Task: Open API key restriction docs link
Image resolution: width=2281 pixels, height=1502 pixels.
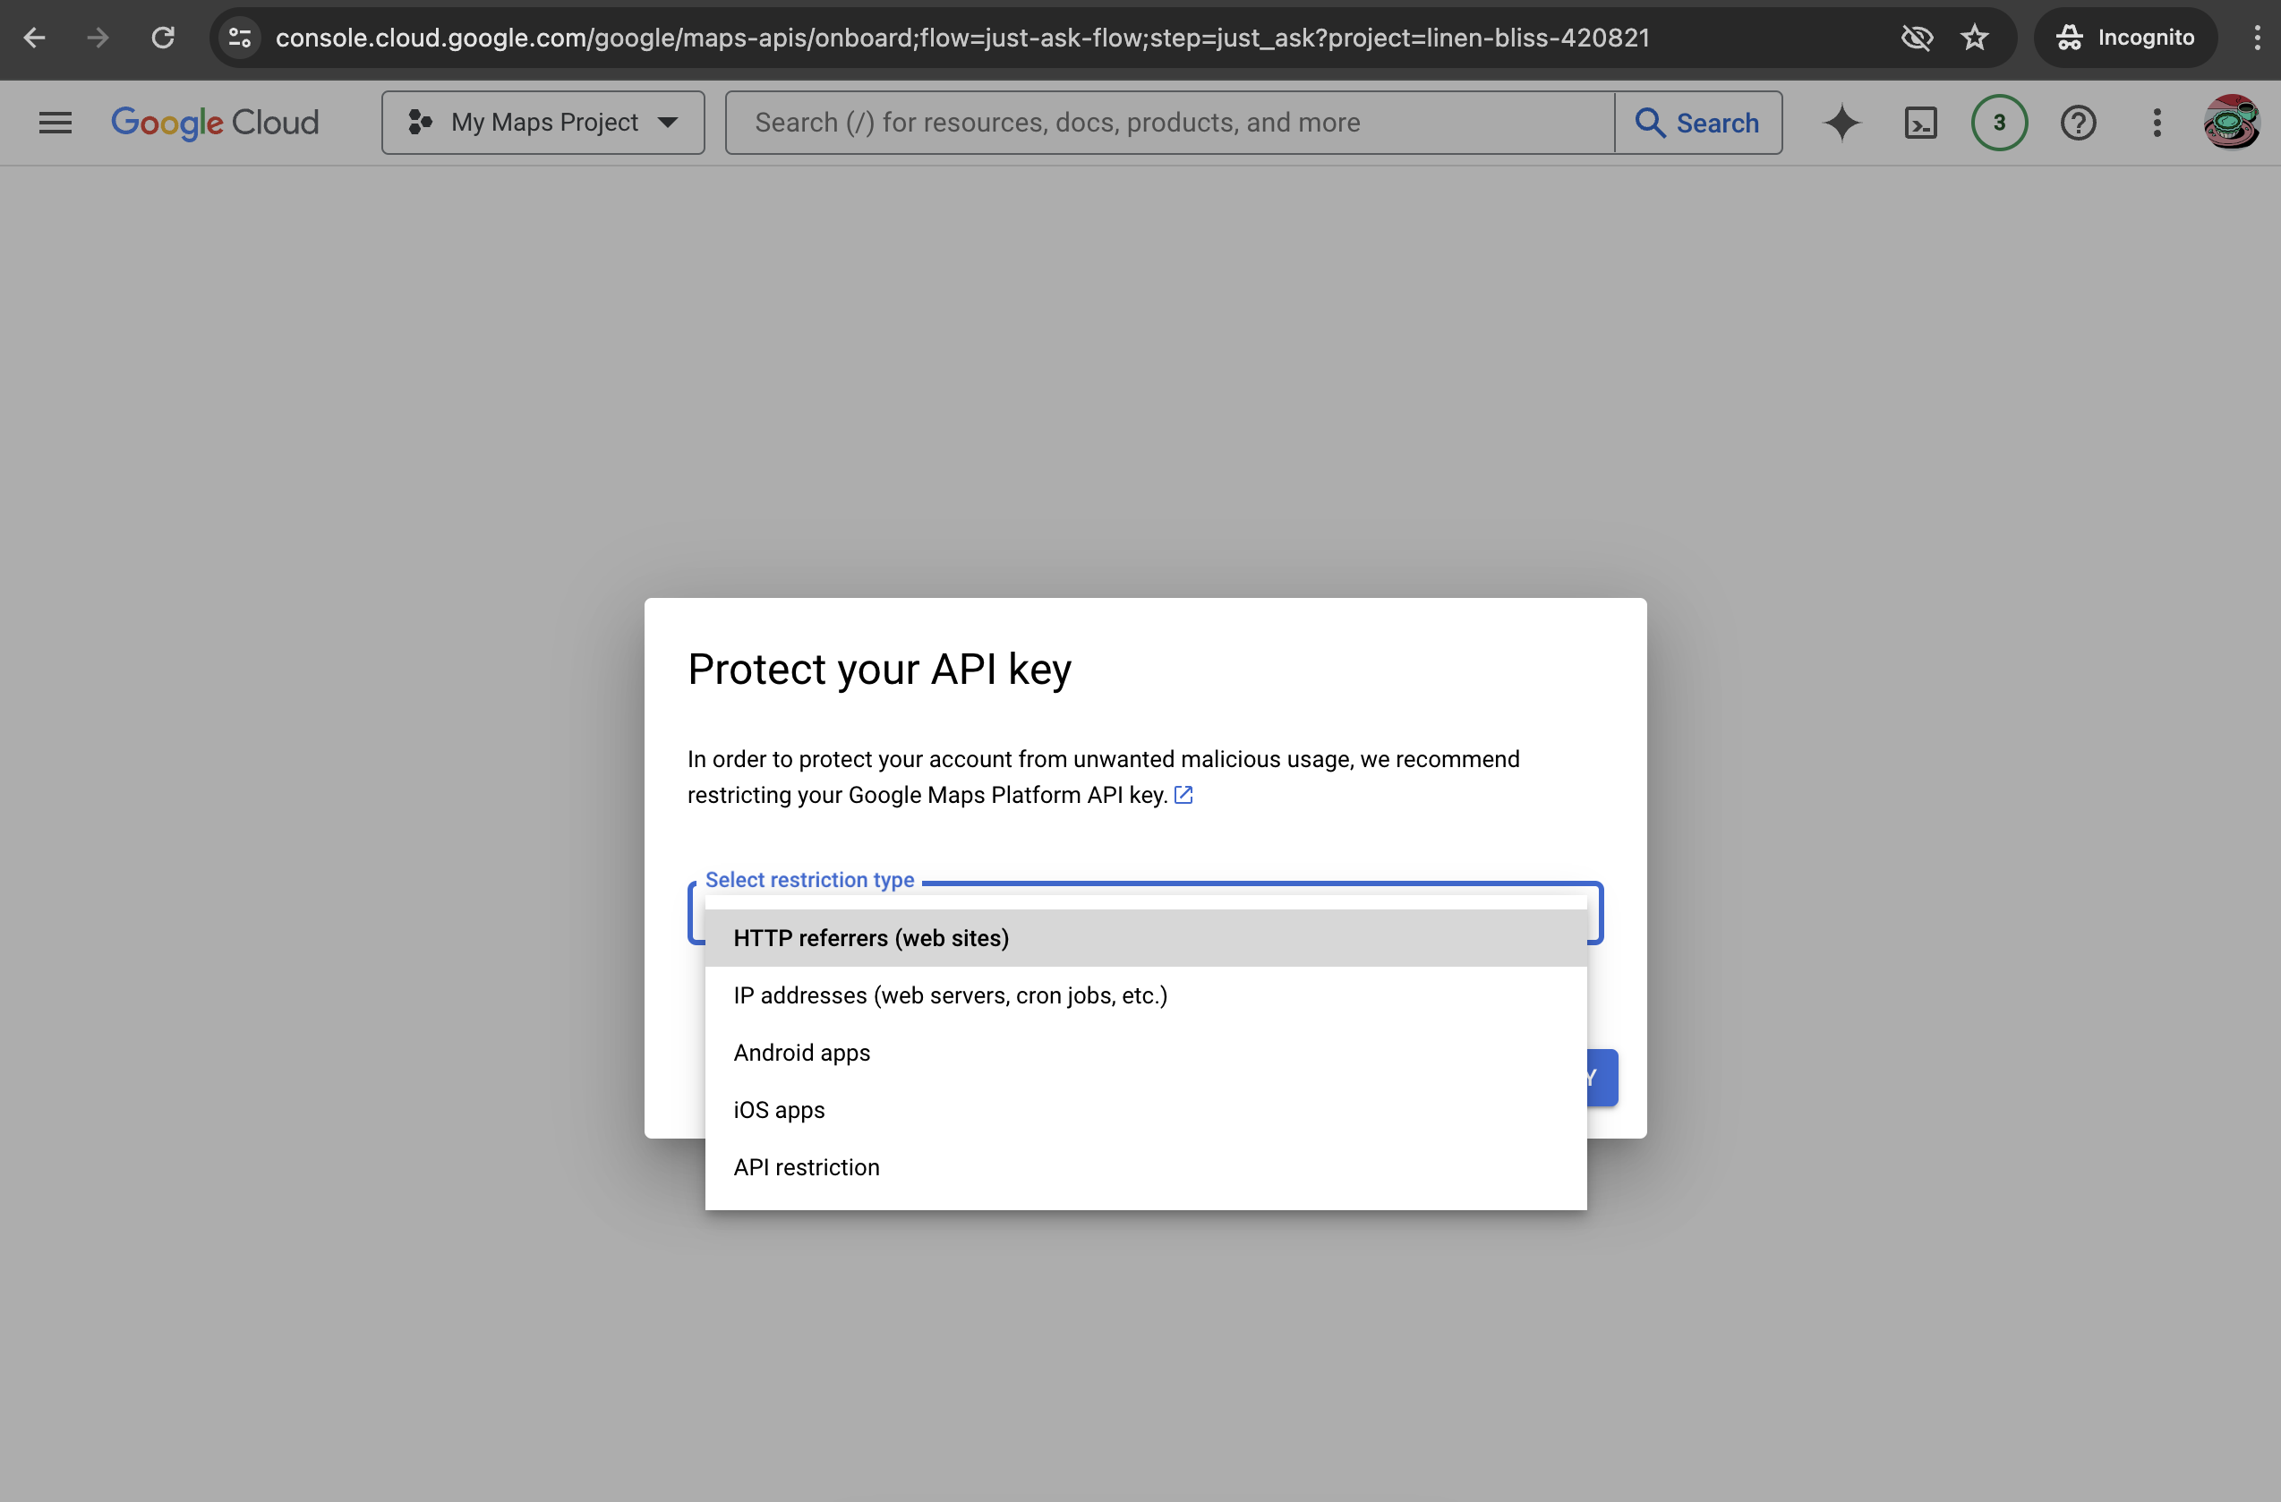Action: click(x=1183, y=795)
